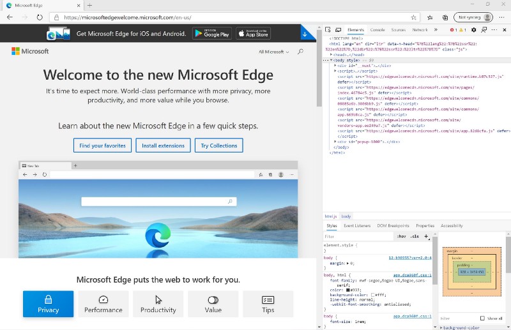
Task: Open new tab with plus button
Action: pos(89,5)
